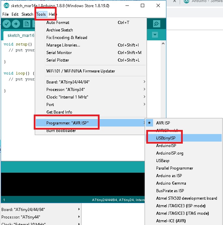Select Archive Sketch menu entry
This screenshot has height=225, width=223.
click(91, 30)
